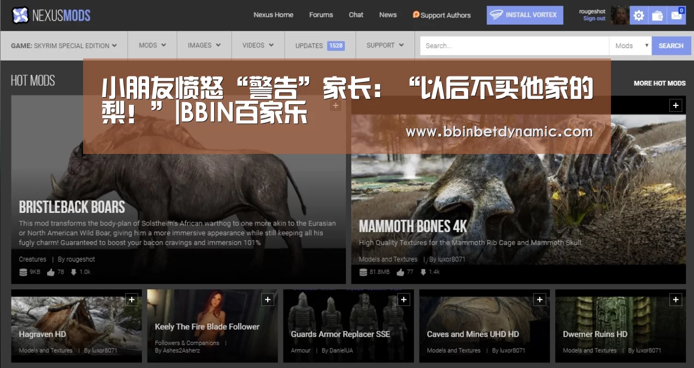Open Keely The Fire Blade Follower thumbnail
Image resolution: width=694 pixels, height=368 pixels.
click(213, 326)
